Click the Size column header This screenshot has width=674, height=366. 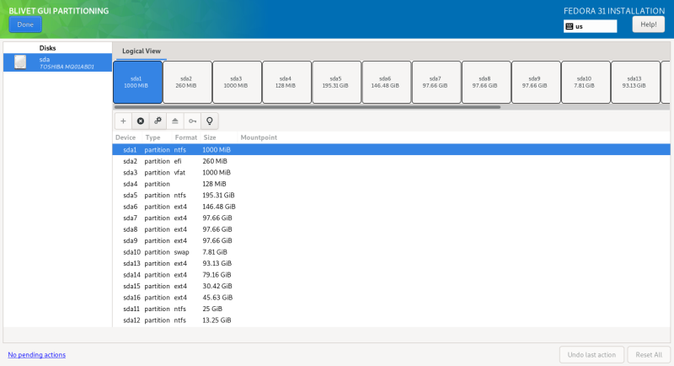(x=210, y=137)
